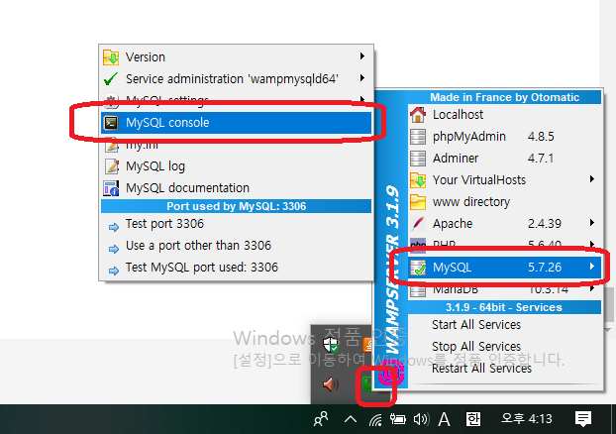Click the MySQL console terminal icon
The width and height of the screenshot is (616, 434).
(x=111, y=123)
